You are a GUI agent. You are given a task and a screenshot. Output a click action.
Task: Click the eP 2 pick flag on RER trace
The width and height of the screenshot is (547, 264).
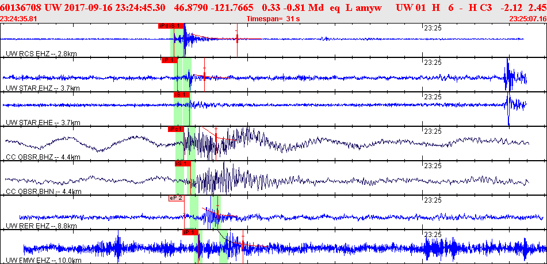pos(177,198)
